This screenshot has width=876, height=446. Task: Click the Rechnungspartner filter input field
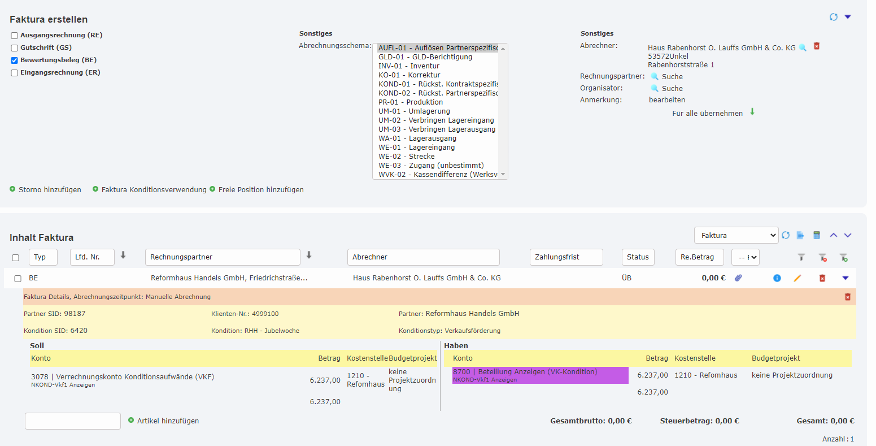point(223,257)
